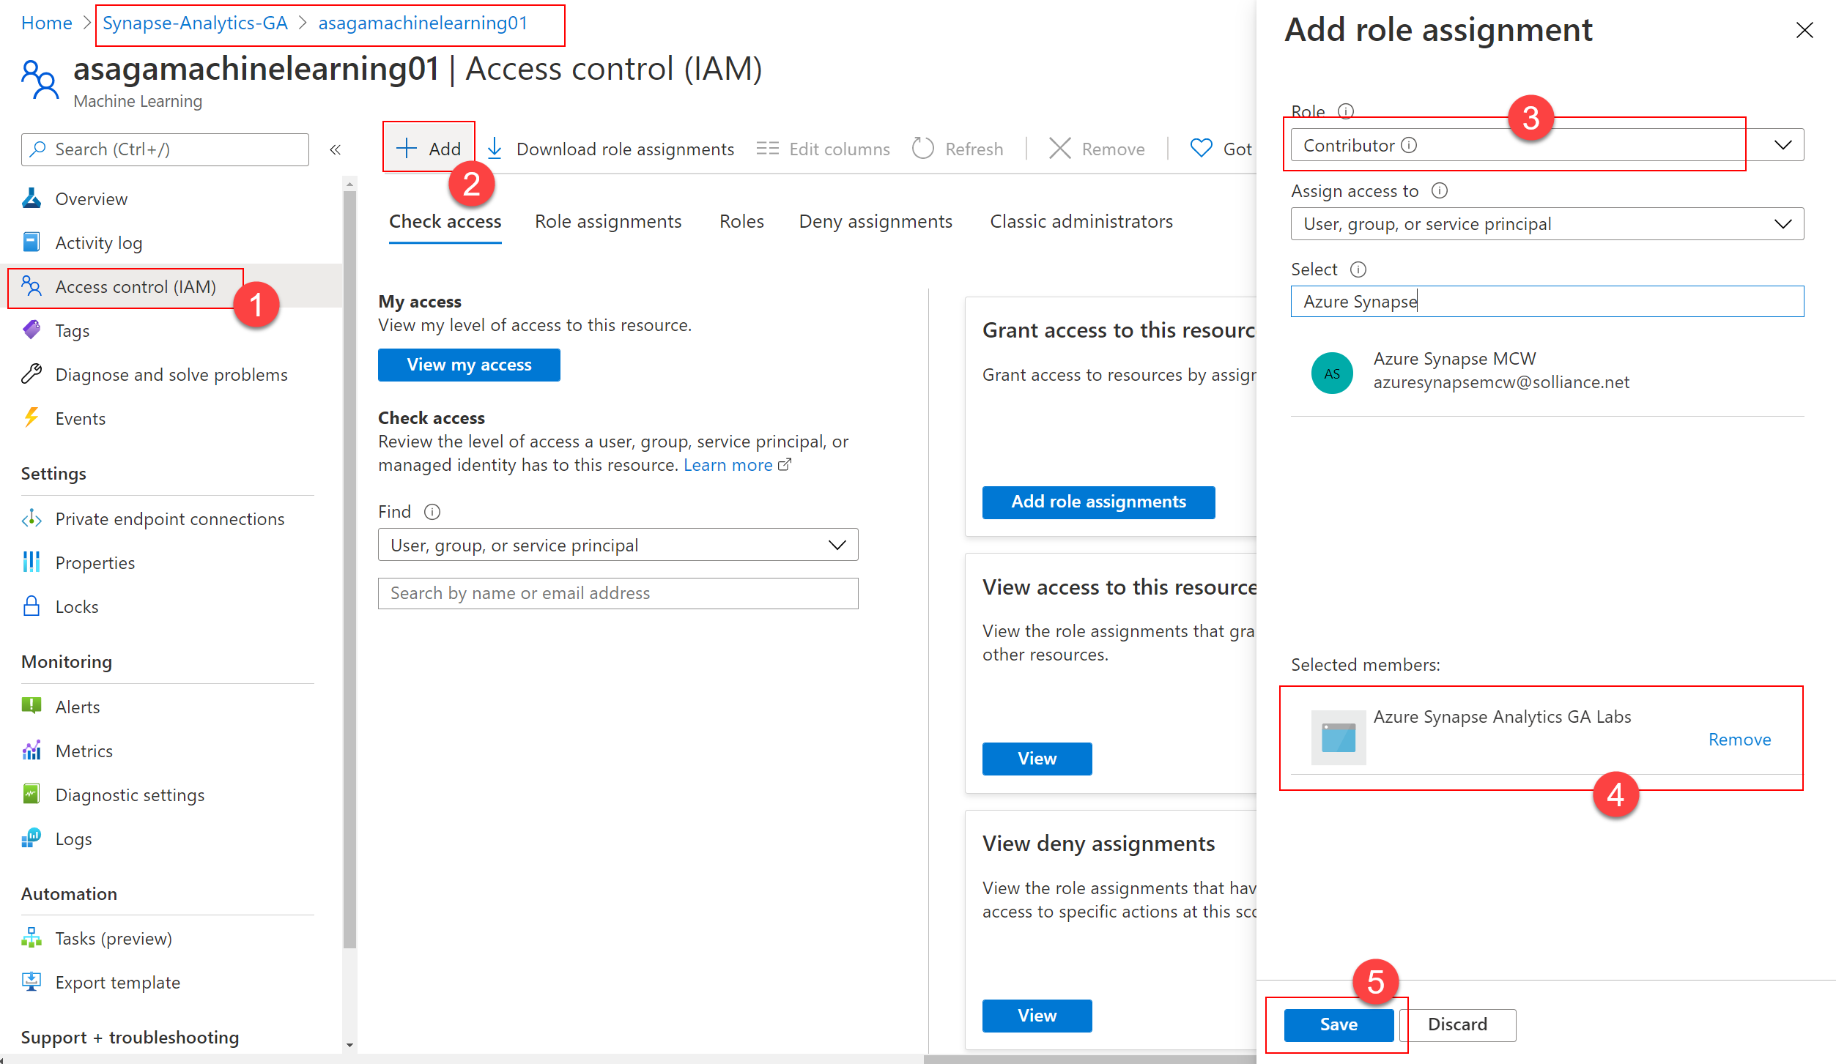Open Logs under Monitoring
1836x1064 pixels.
73,838
